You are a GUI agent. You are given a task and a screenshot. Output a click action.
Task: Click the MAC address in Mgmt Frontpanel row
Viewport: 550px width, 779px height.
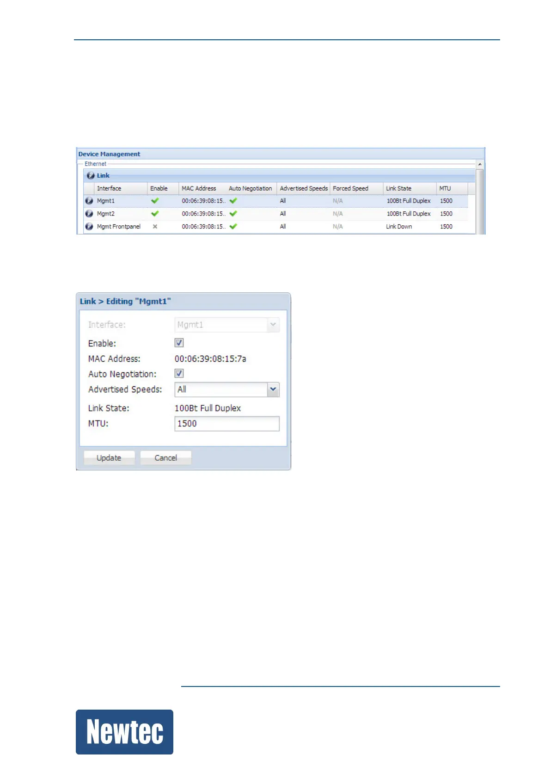point(204,227)
